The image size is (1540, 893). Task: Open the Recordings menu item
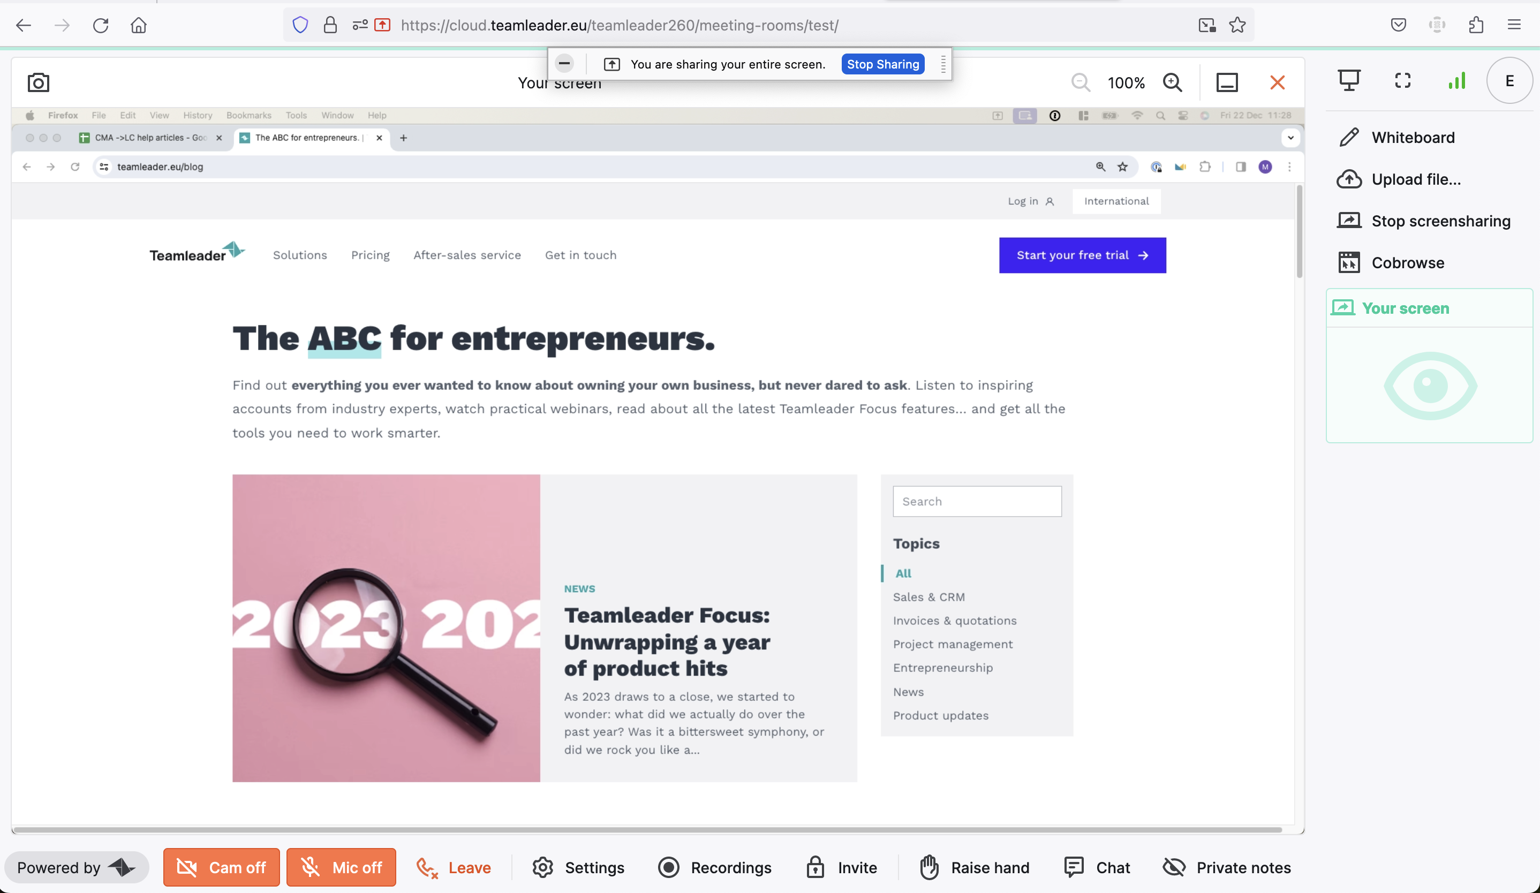[714, 867]
